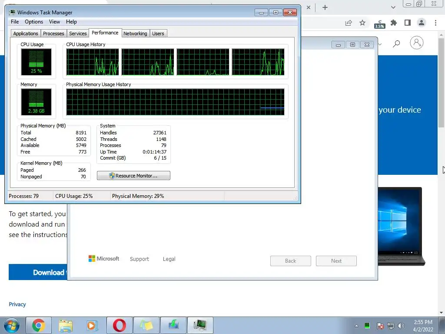Click the Microsoft account sign-in icon
The width and height of the screenshot is (445, 334).
pyautogui.click(x=417, y=43)
